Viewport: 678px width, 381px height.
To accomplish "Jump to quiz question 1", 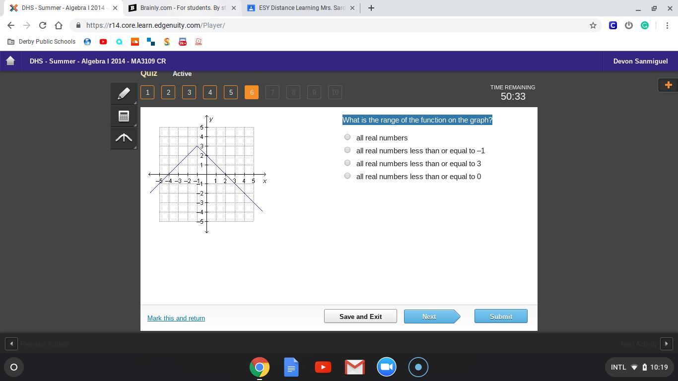I will pos(147,92).
